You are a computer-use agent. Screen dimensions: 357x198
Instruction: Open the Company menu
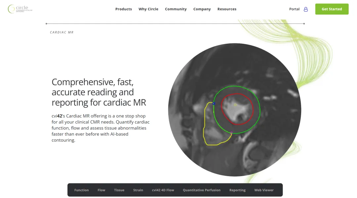tap(202, 9)
